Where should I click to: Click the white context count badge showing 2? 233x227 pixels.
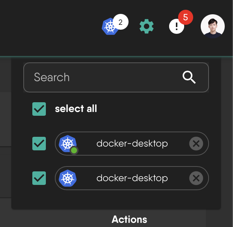(x=120, y=22)
